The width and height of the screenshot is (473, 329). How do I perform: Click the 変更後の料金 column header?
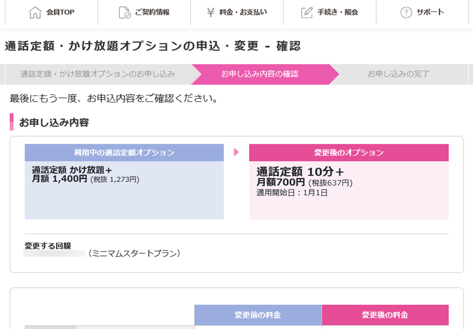point(385,315)
